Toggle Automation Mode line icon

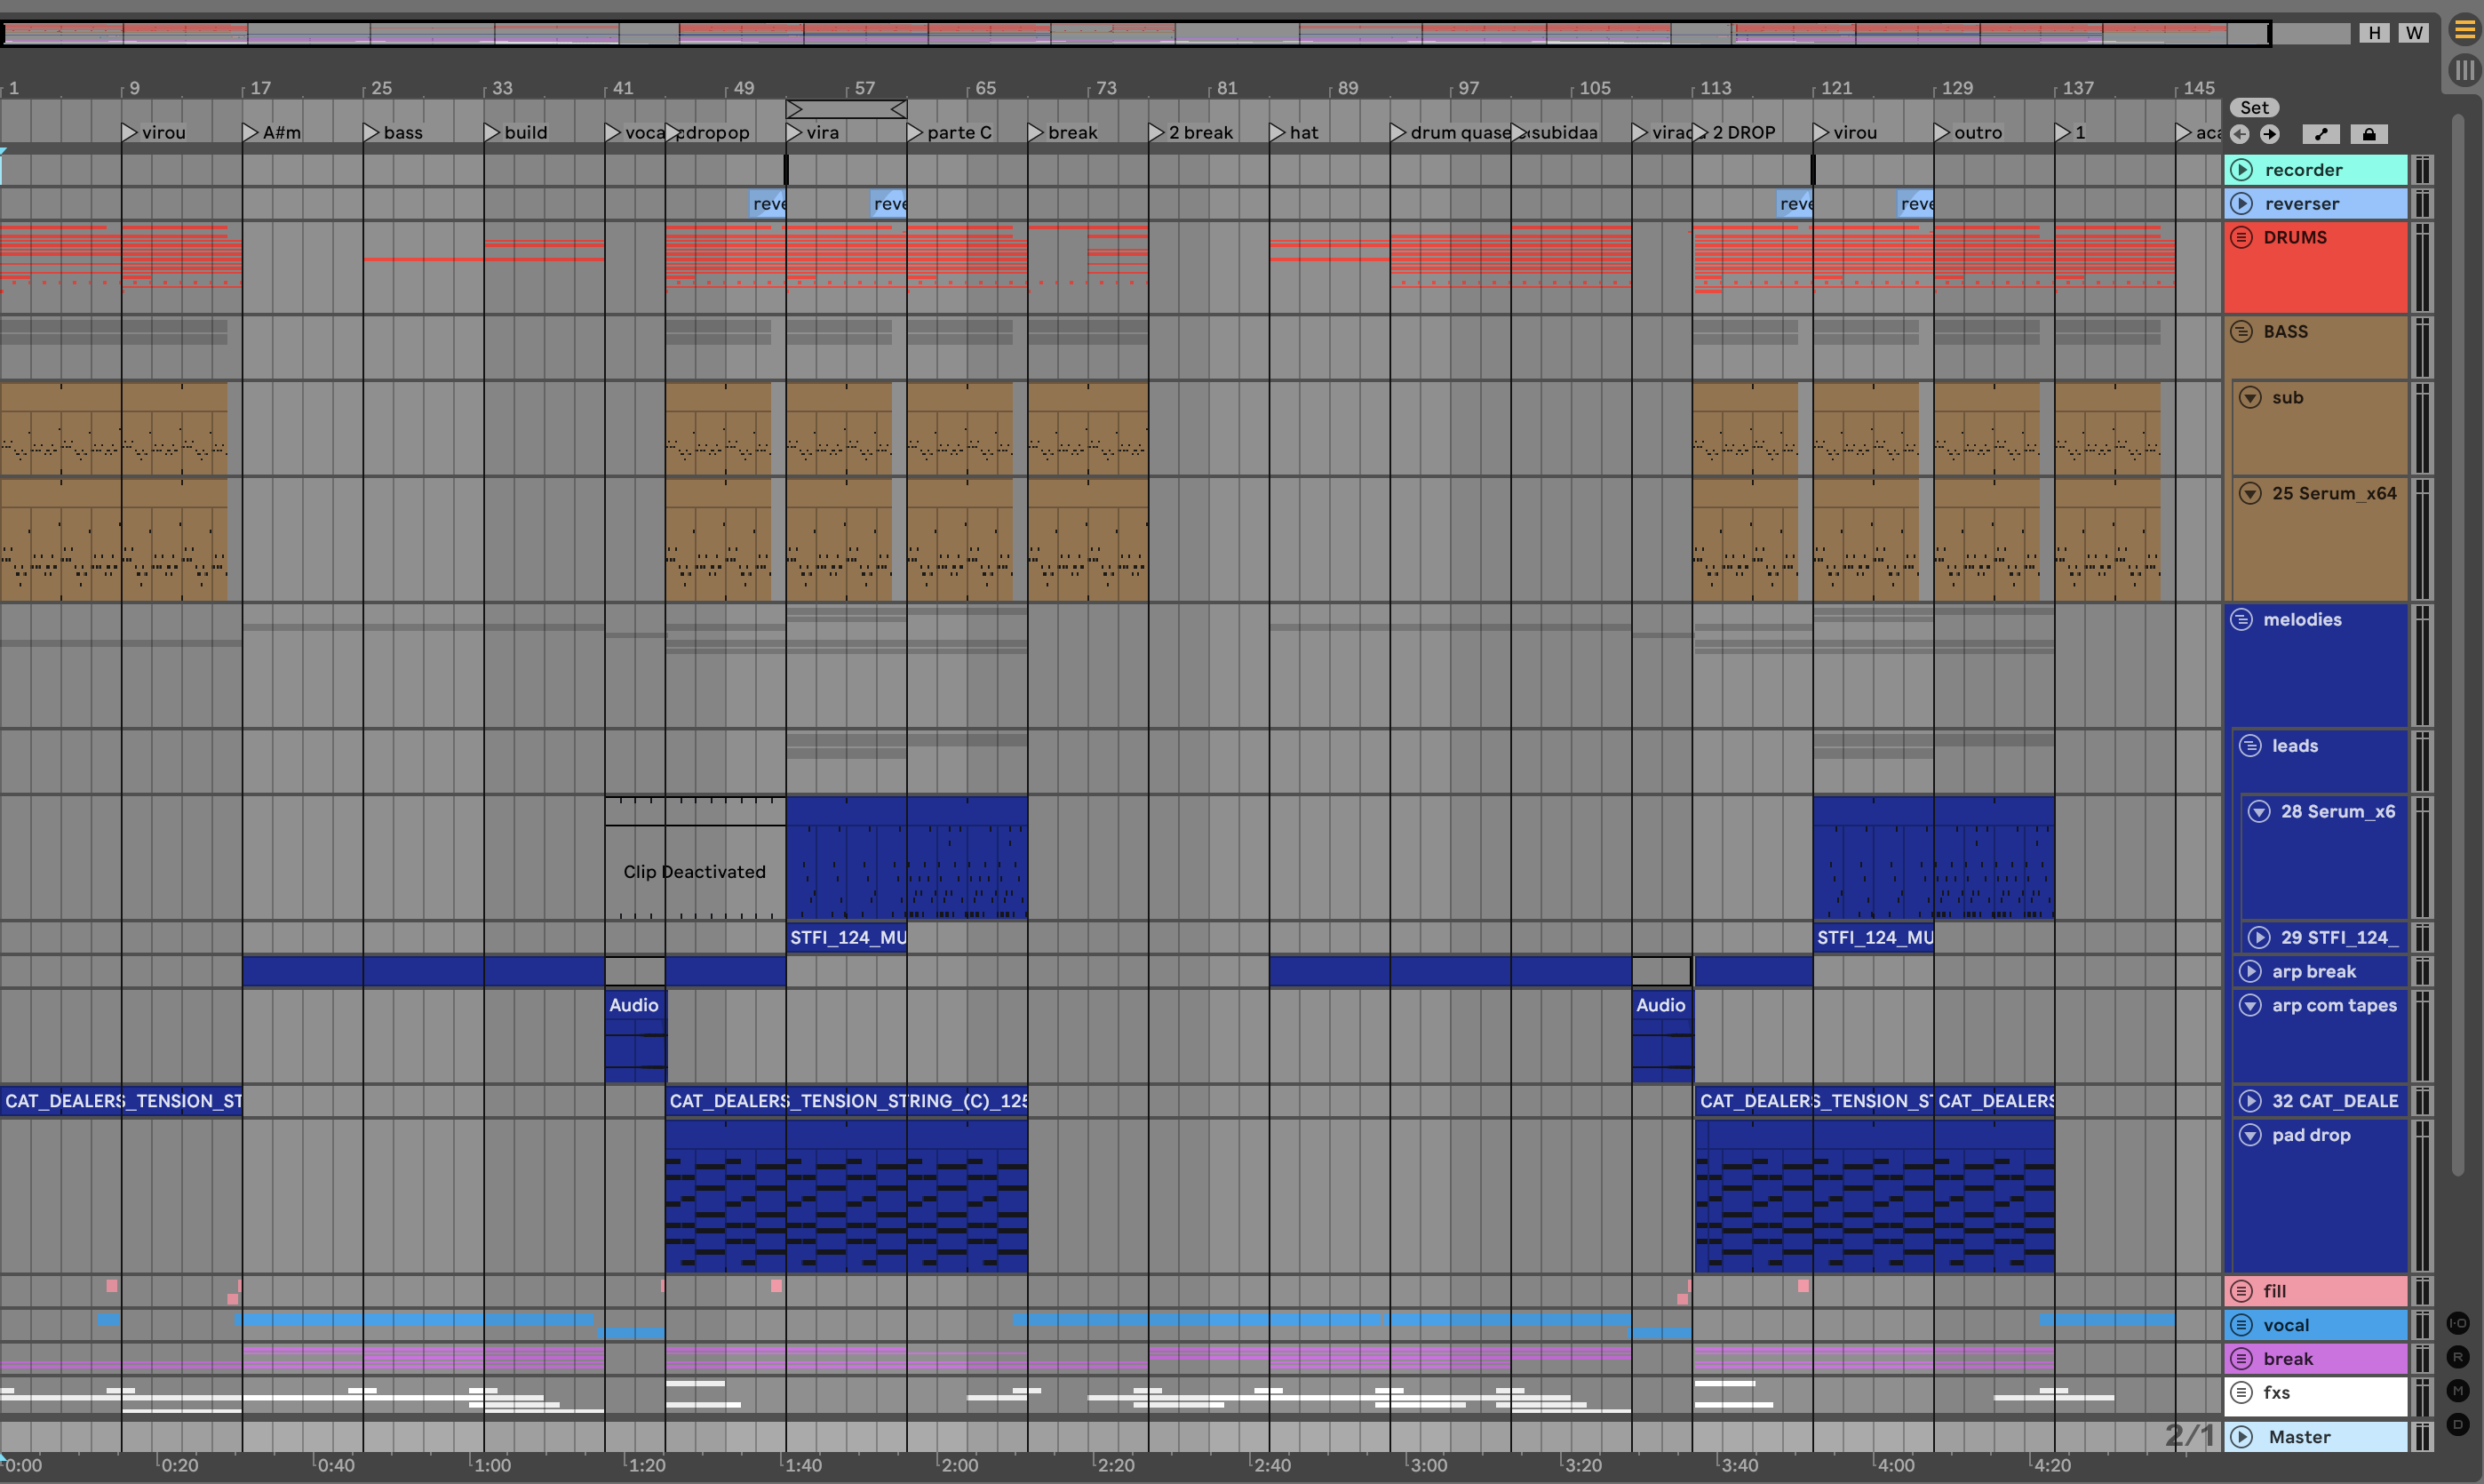pos(2321,134)
